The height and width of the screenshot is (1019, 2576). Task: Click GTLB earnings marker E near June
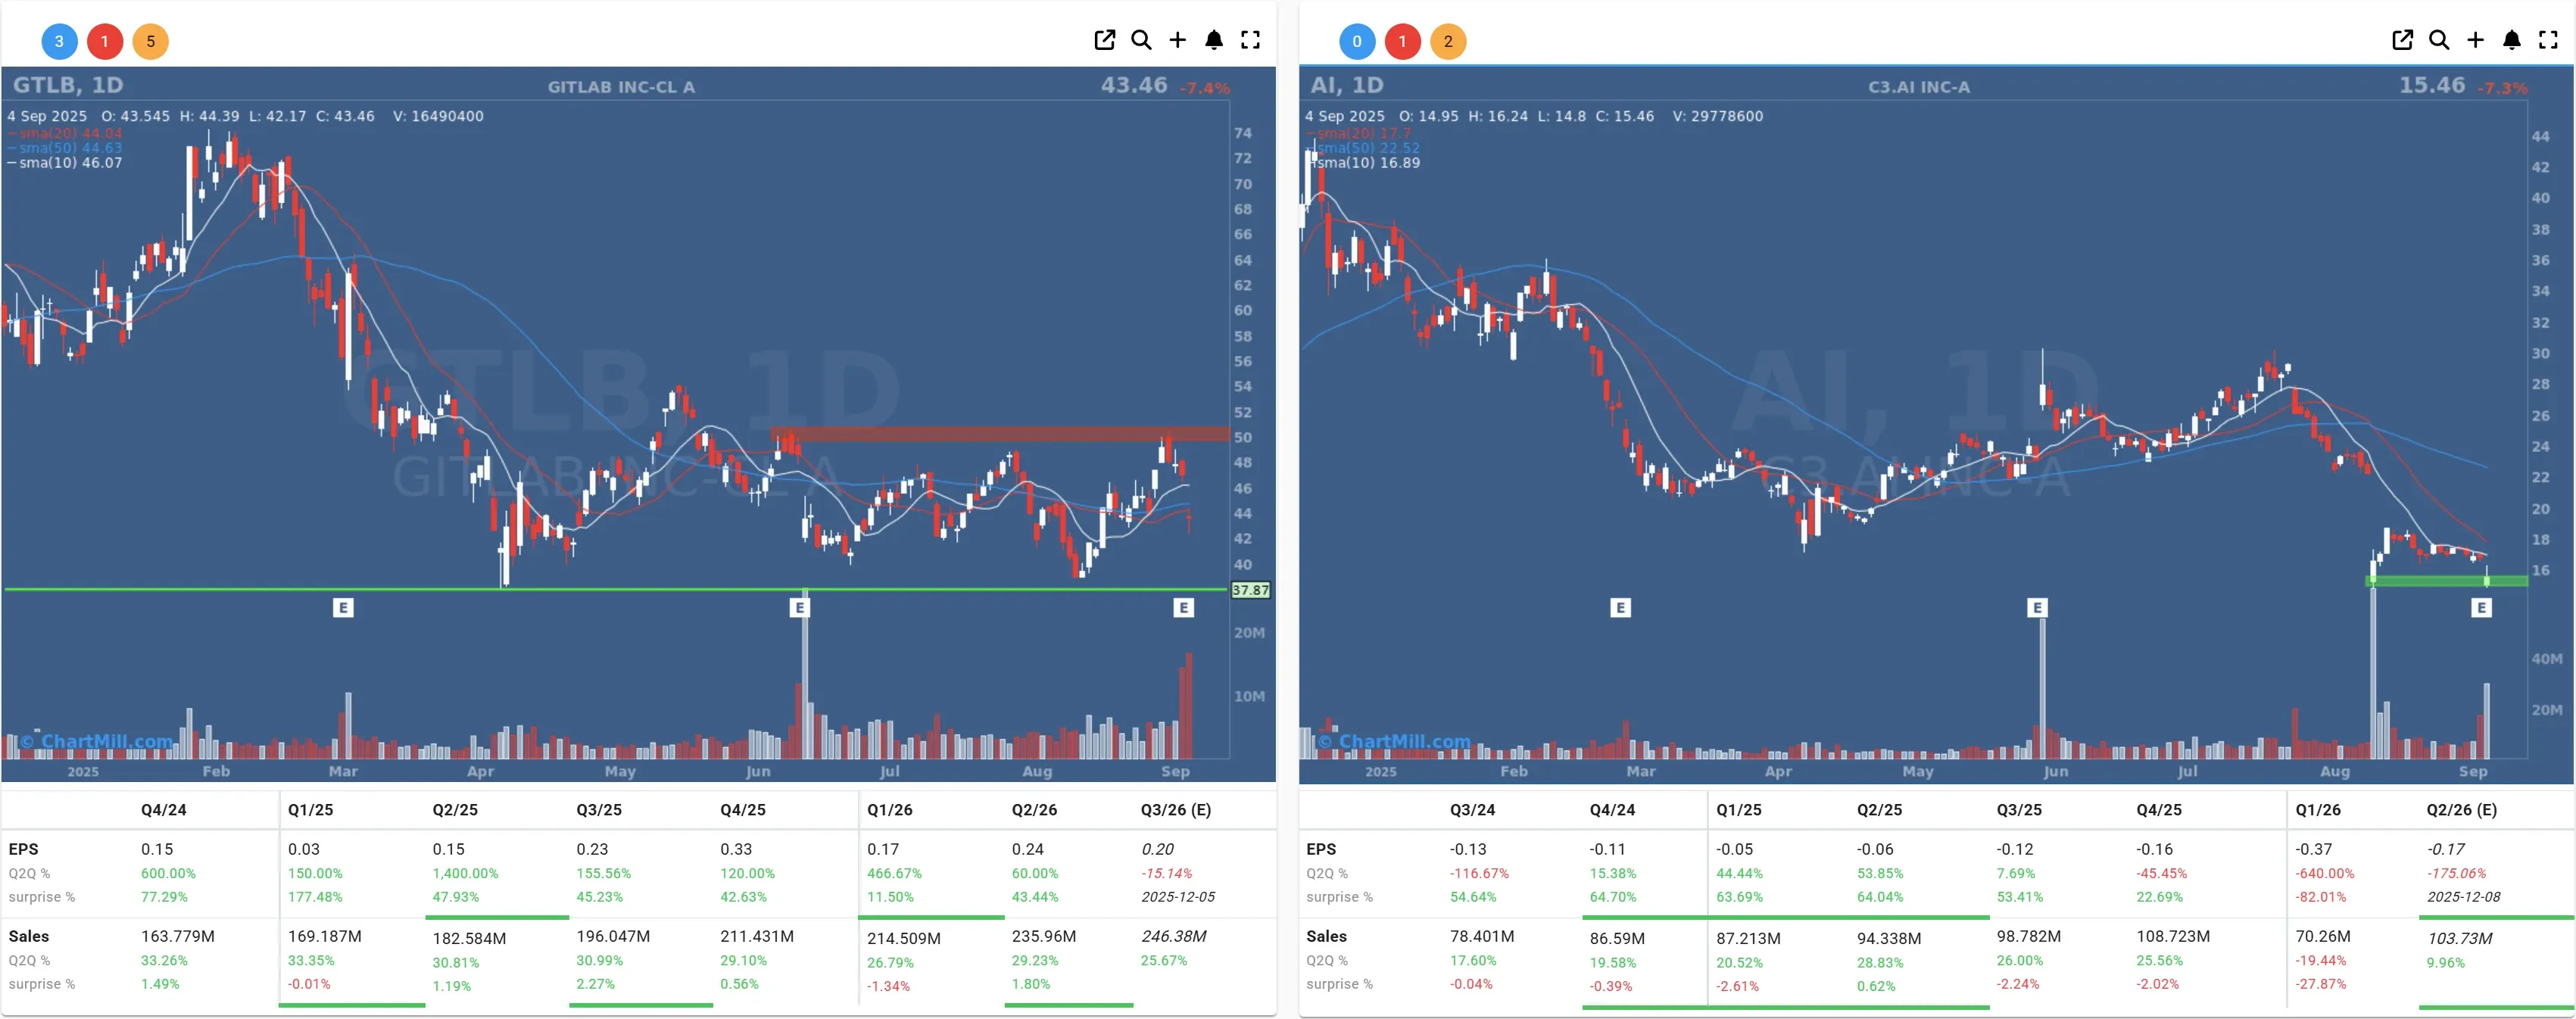pyautogui.click(x=799, y=607)
